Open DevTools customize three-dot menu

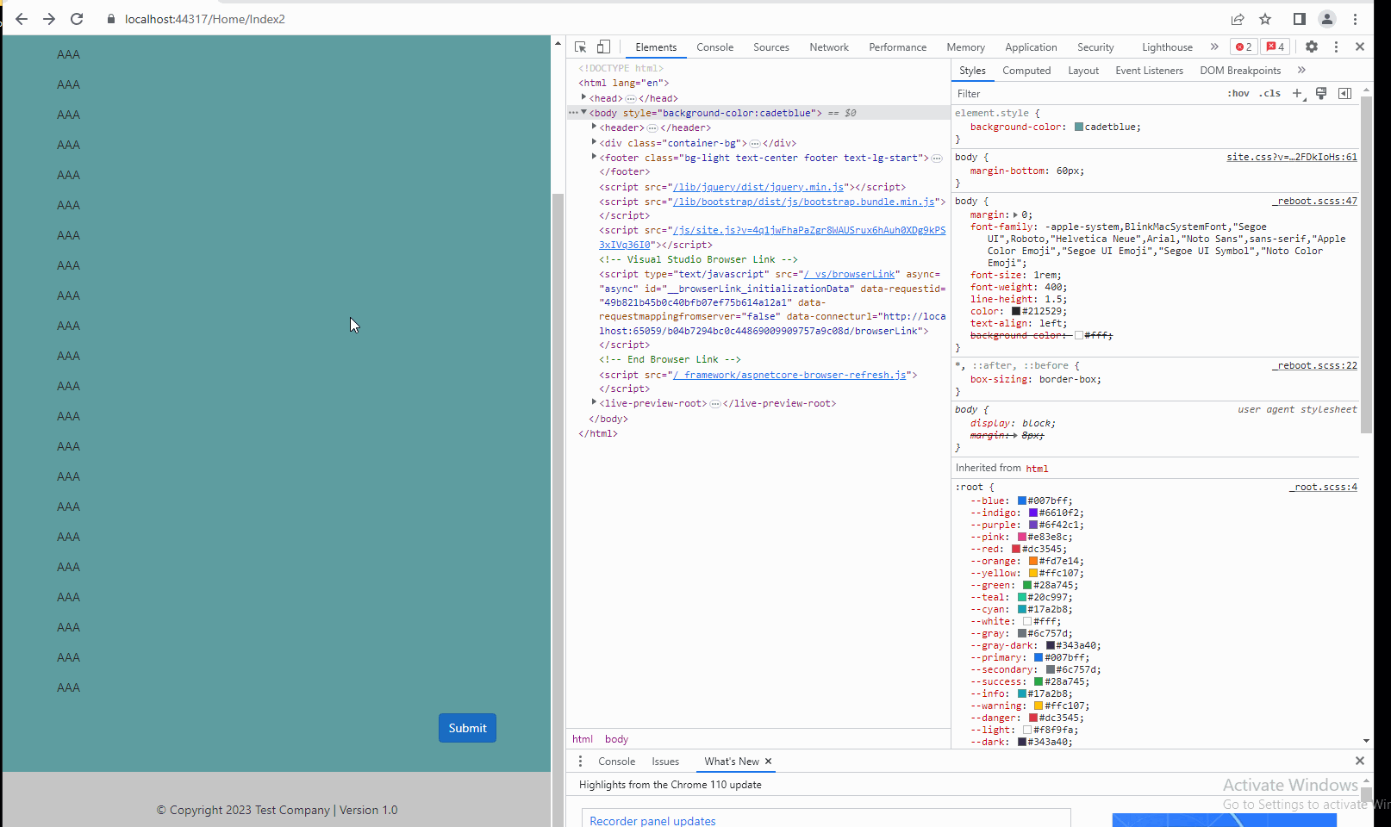pos(1336,47)
